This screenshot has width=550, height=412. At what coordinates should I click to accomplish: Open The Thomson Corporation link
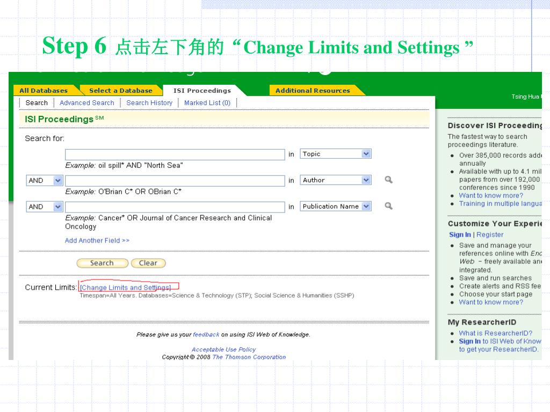pyautogui.click(x=249, y=357)
